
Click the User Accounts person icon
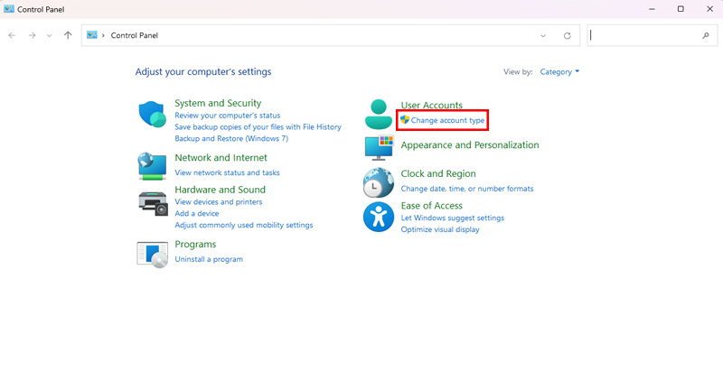[x=378, y=115]
